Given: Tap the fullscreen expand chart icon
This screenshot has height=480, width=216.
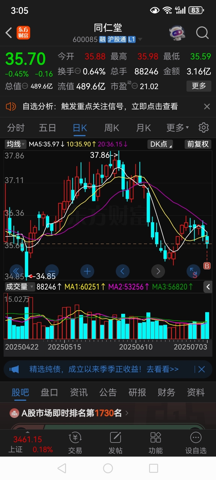Looking at the screenshot, I should (193, 271).
